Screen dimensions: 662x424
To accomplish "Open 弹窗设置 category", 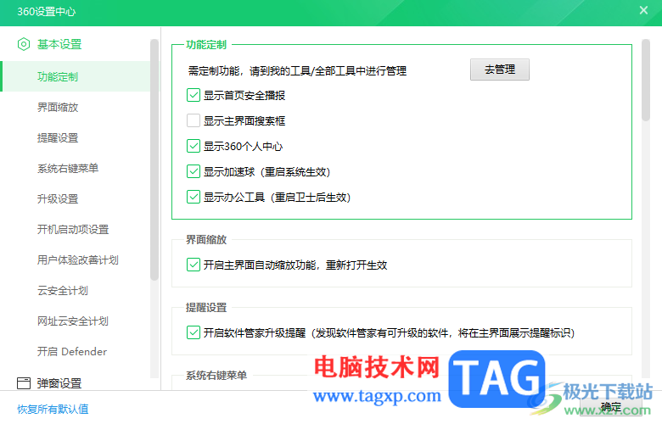I will tap(59, 383).
